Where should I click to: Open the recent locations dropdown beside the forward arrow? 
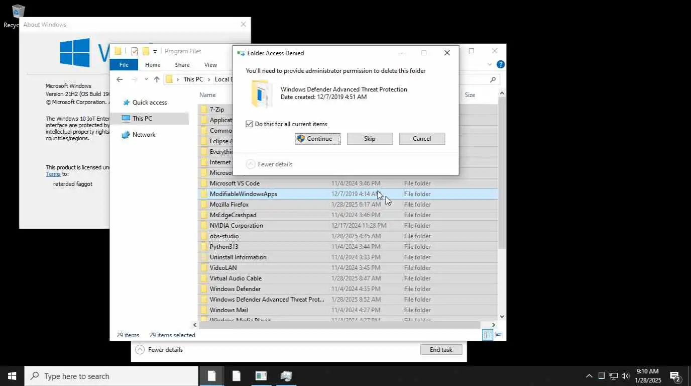pos(146,79)
